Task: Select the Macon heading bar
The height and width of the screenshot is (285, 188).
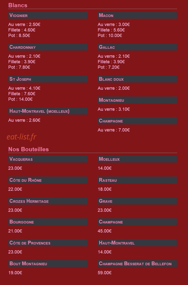Action: 137,15
